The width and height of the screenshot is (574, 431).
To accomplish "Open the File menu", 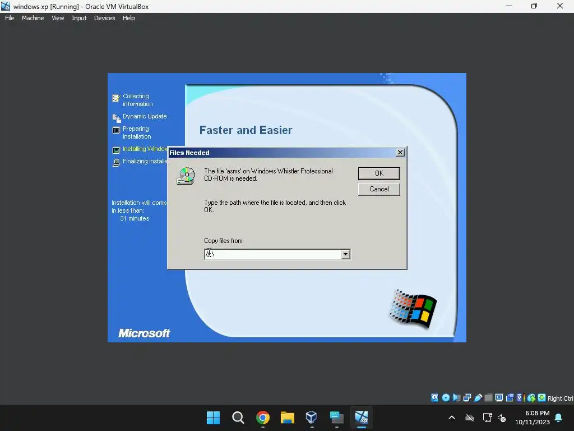I will pyautogui.click(x=10, y=18).
